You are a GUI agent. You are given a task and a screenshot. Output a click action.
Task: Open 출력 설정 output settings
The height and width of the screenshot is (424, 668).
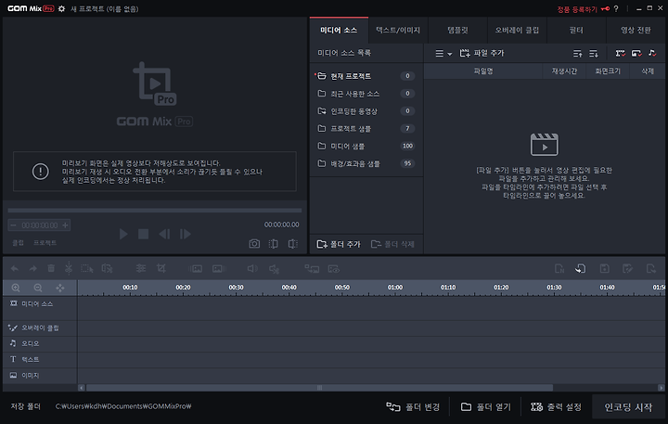556,407
